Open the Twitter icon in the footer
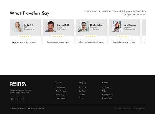155x114 pixels. (18, 99)
